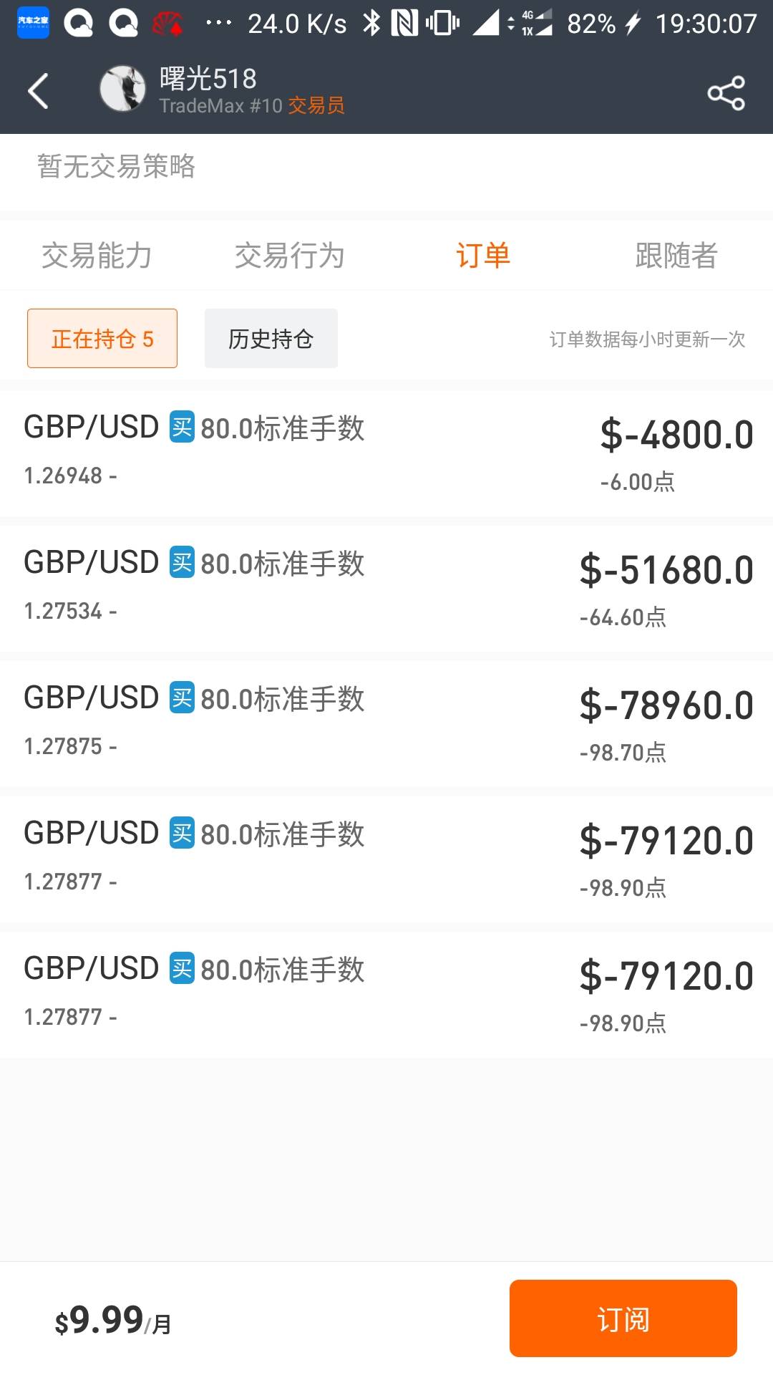Image resolution: width=773 pixels, height=1375 pixels.
Task: Select the 订单 tab
Action: [483, 256]
